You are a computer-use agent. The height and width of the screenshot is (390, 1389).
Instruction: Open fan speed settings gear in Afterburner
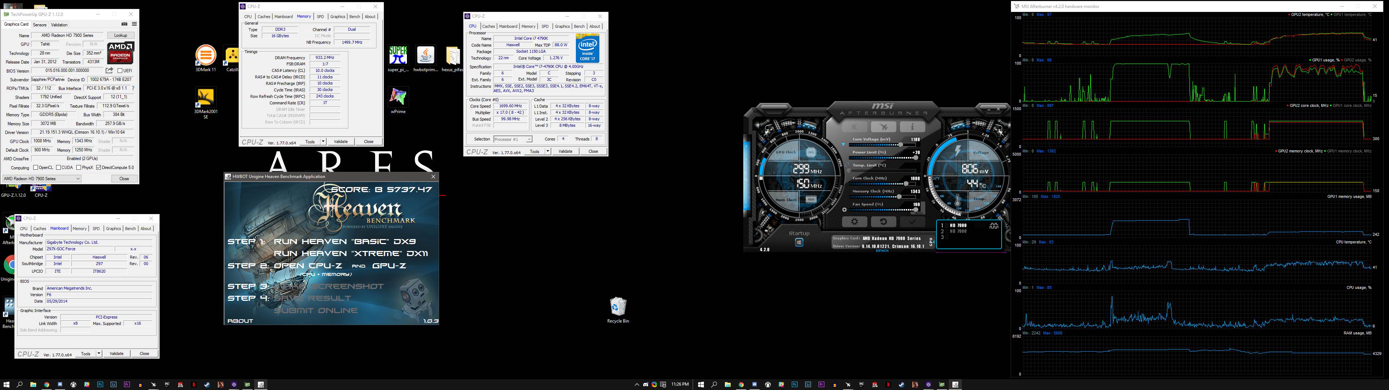click(844, 210)
